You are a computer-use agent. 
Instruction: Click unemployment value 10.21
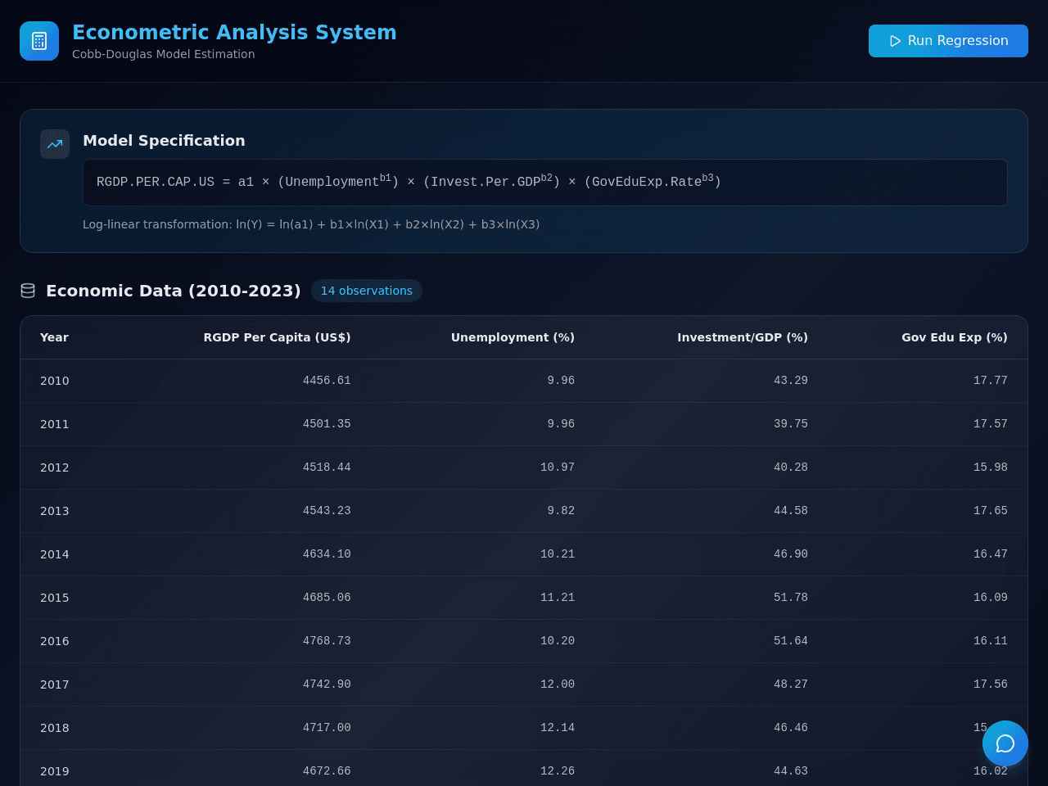[x=558, y=554]
